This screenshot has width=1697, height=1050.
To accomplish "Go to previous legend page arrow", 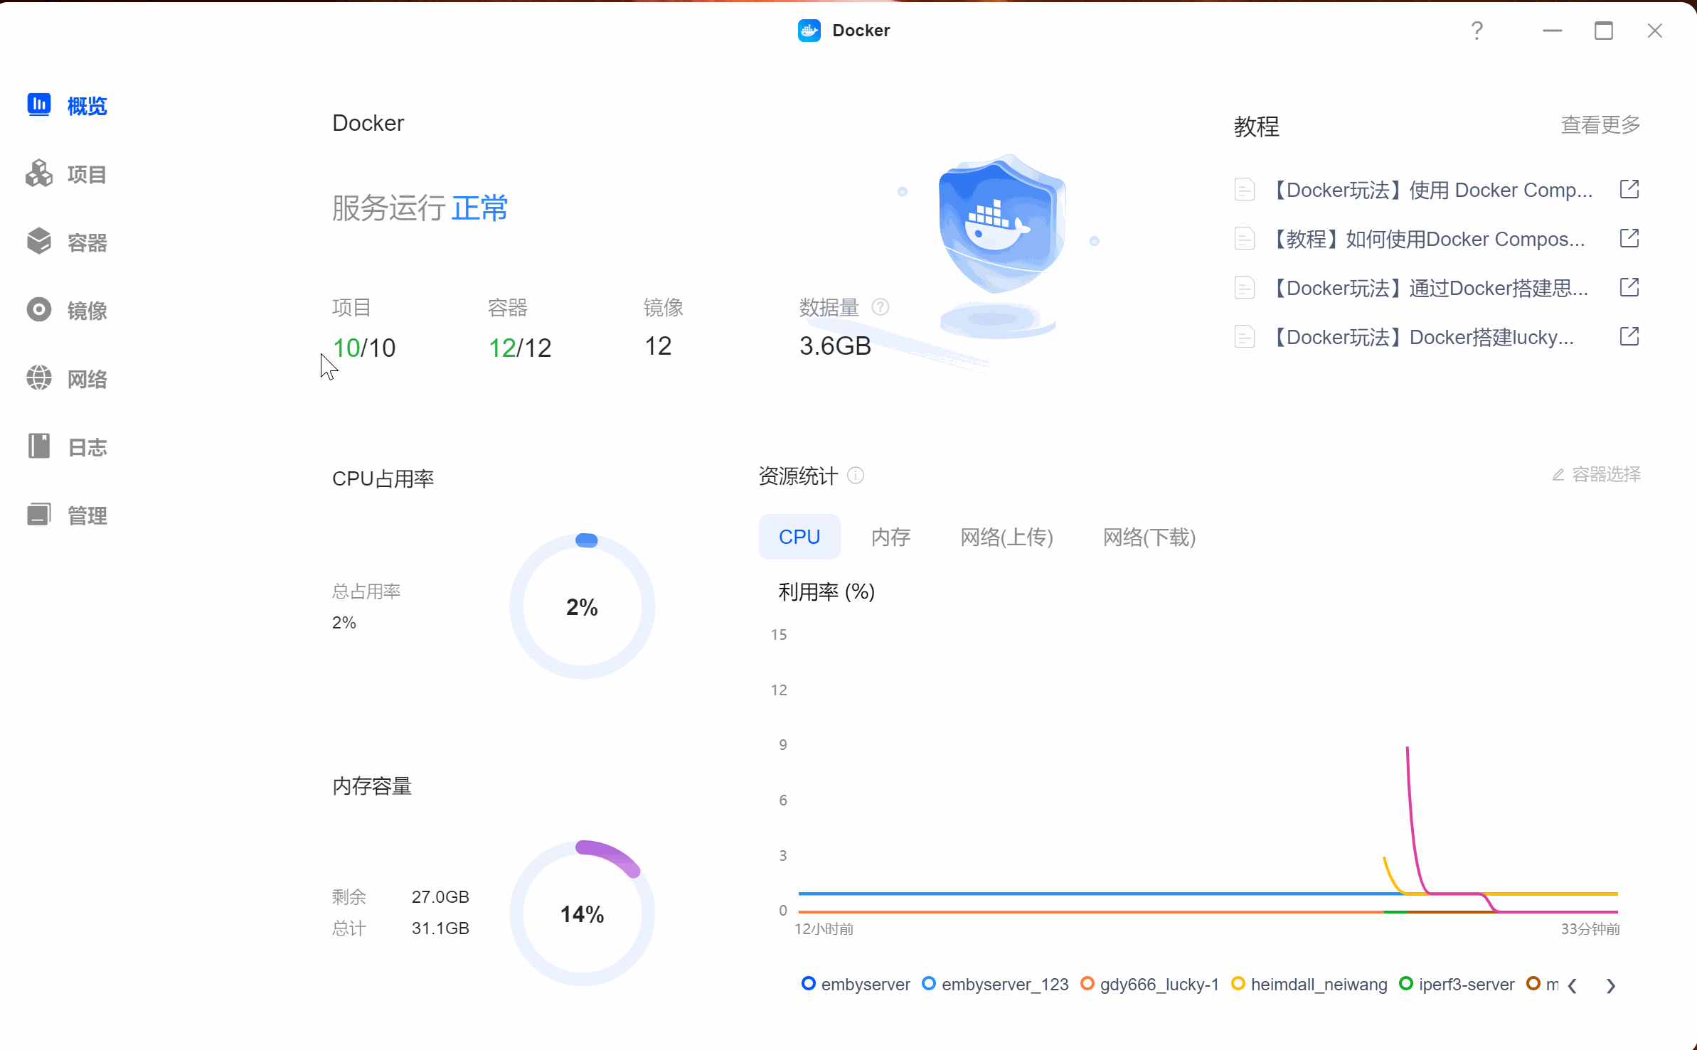I will (1573, 985).
